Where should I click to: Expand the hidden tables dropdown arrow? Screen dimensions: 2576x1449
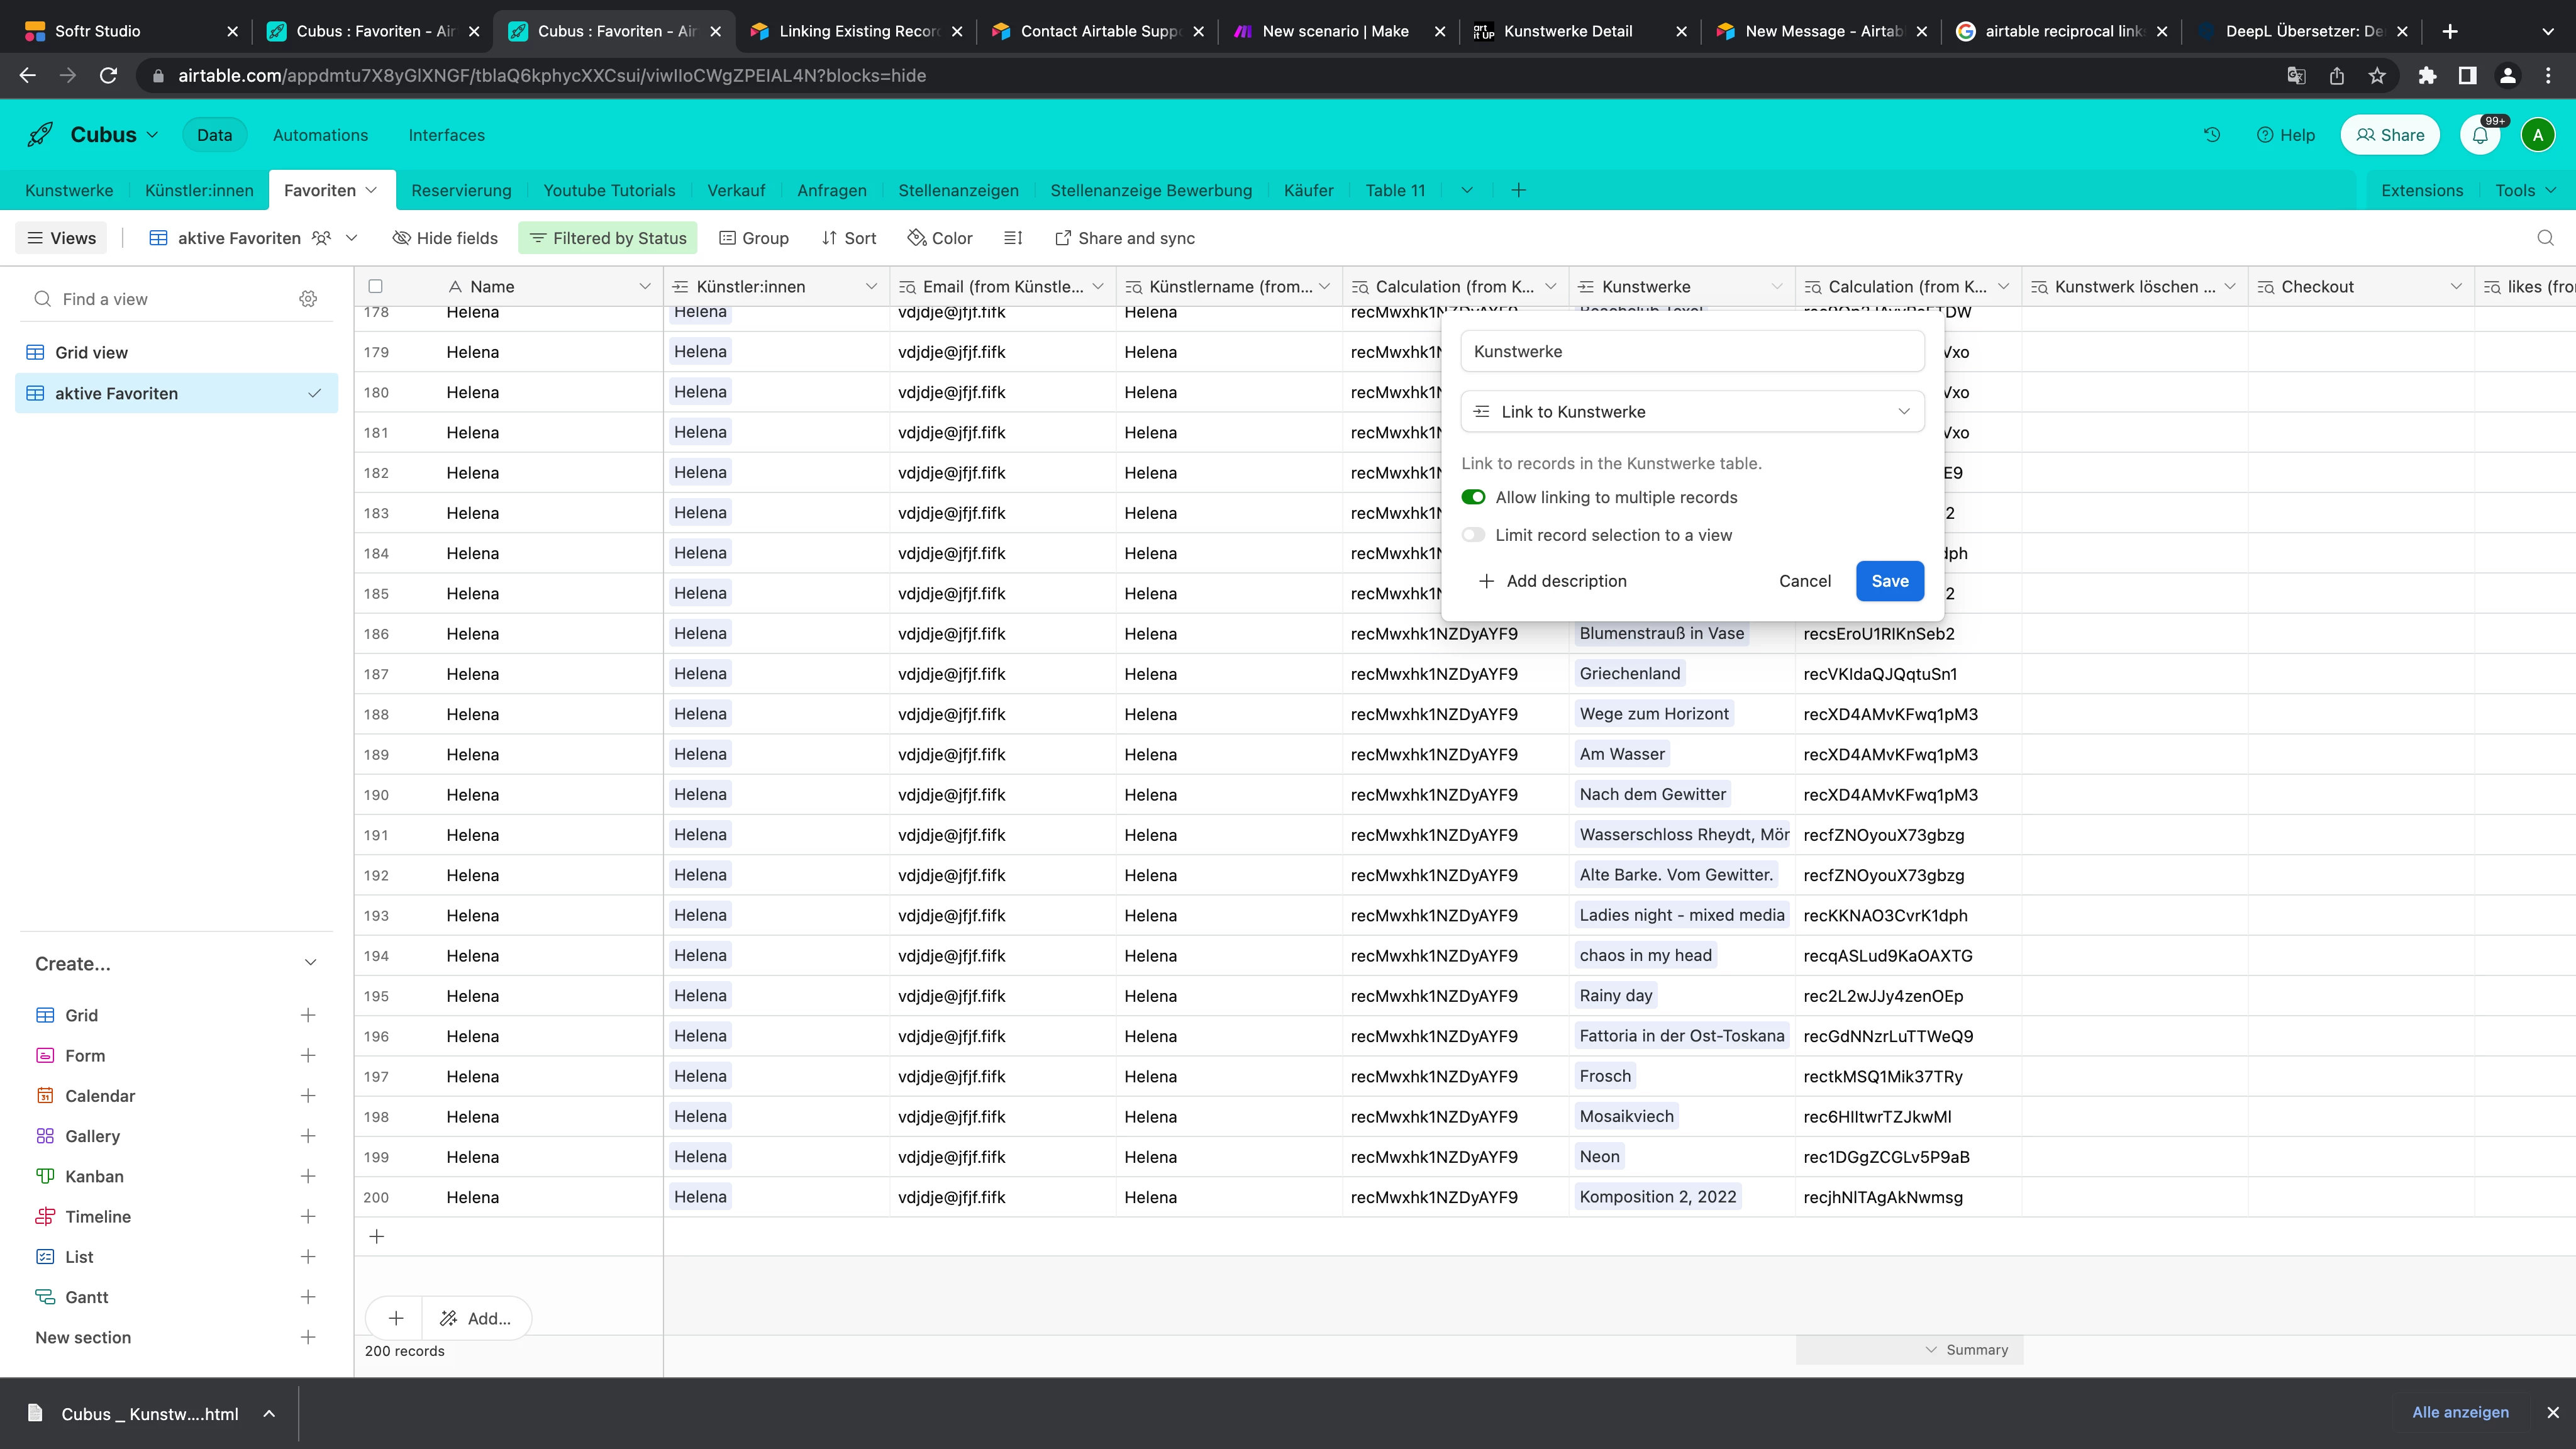click(x=1466, y=190)
